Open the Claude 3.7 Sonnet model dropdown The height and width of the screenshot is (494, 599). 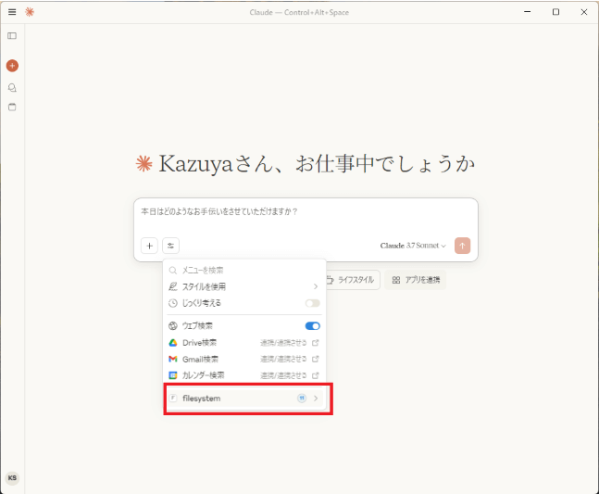coord(413,246)
